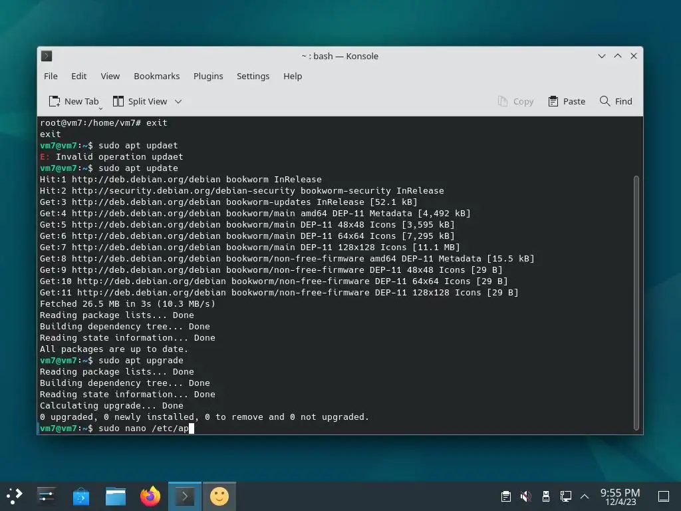Maximize the Konsole window

(618, 56)
